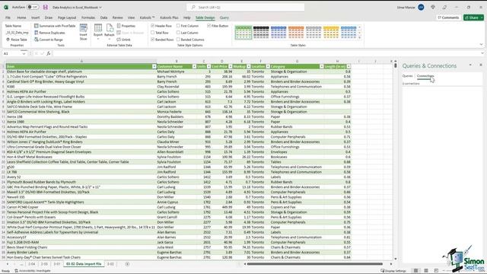Switch to Queries tab in pane
This screenshot has height=274, width=487.
(408, 76)
